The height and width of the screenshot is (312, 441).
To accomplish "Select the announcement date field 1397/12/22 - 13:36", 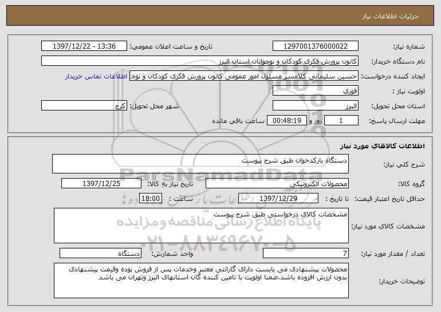I will point(84,46).
